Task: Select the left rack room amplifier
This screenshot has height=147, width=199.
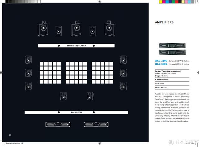Action: (58, 124)
